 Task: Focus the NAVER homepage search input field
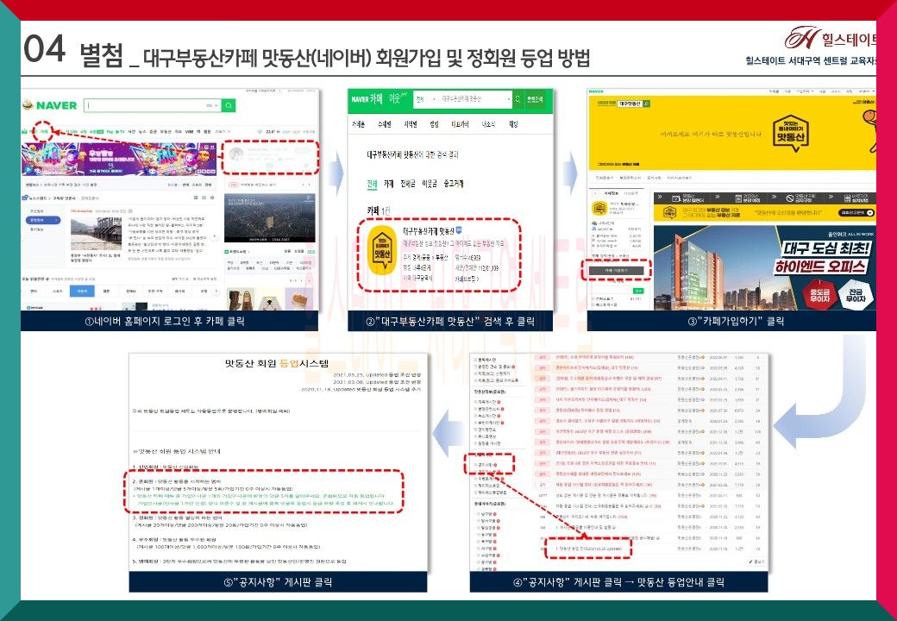click(153, 106)
